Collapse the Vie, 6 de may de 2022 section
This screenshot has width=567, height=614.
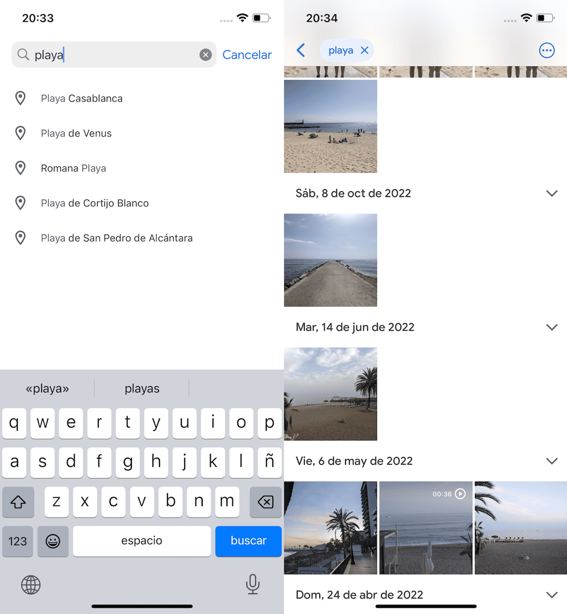[x=552, y=461]
